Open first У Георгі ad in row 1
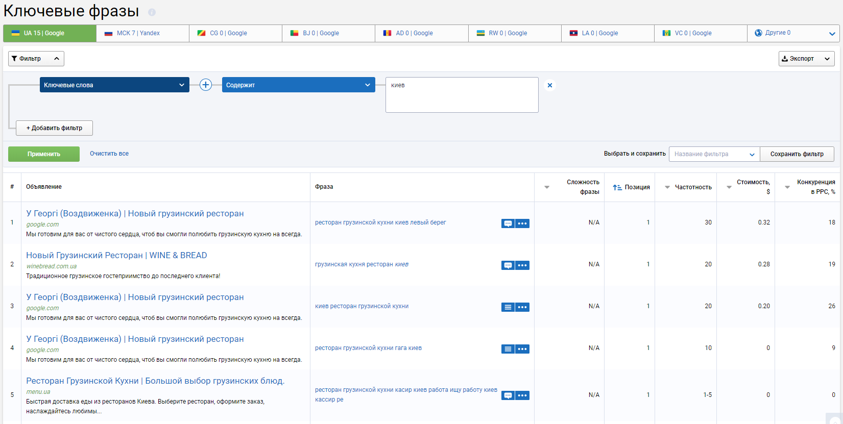The height and width of the screenshot is (424, 843). pos(135,214)
